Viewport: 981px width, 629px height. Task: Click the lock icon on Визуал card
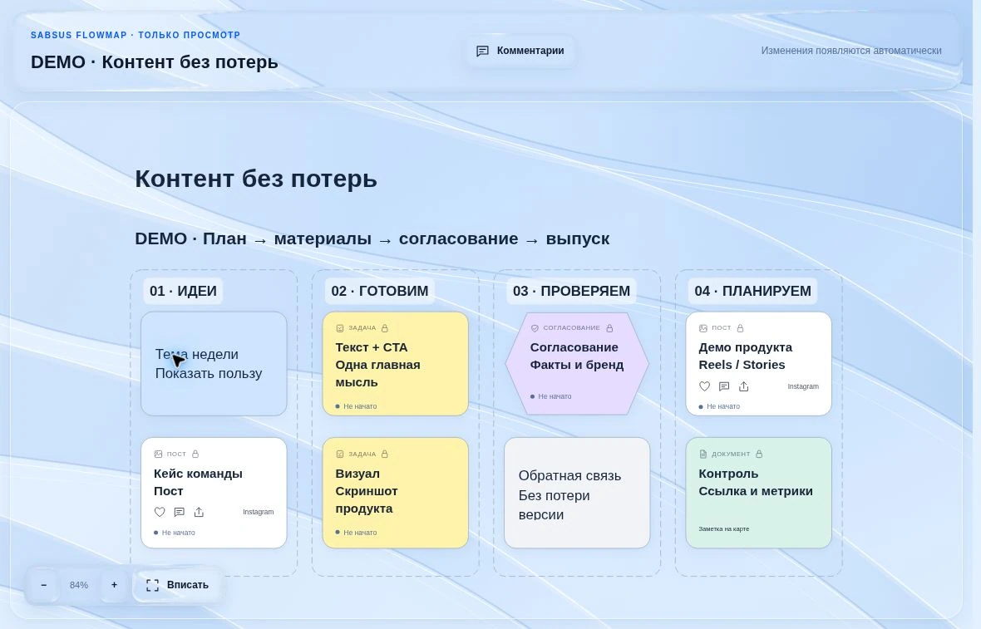click(385, 454)
